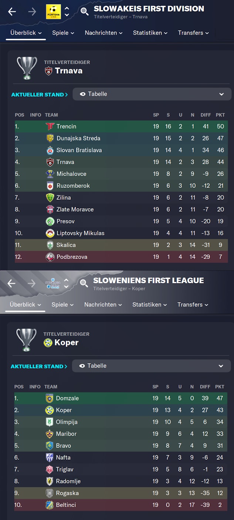Click the back arrow in Slowenien header
The height and width of the screenshot is (520, 234).
11,283
